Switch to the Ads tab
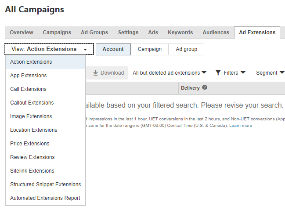Image resolution: width=285 pixels, height=217 pixels. (153, 33)
